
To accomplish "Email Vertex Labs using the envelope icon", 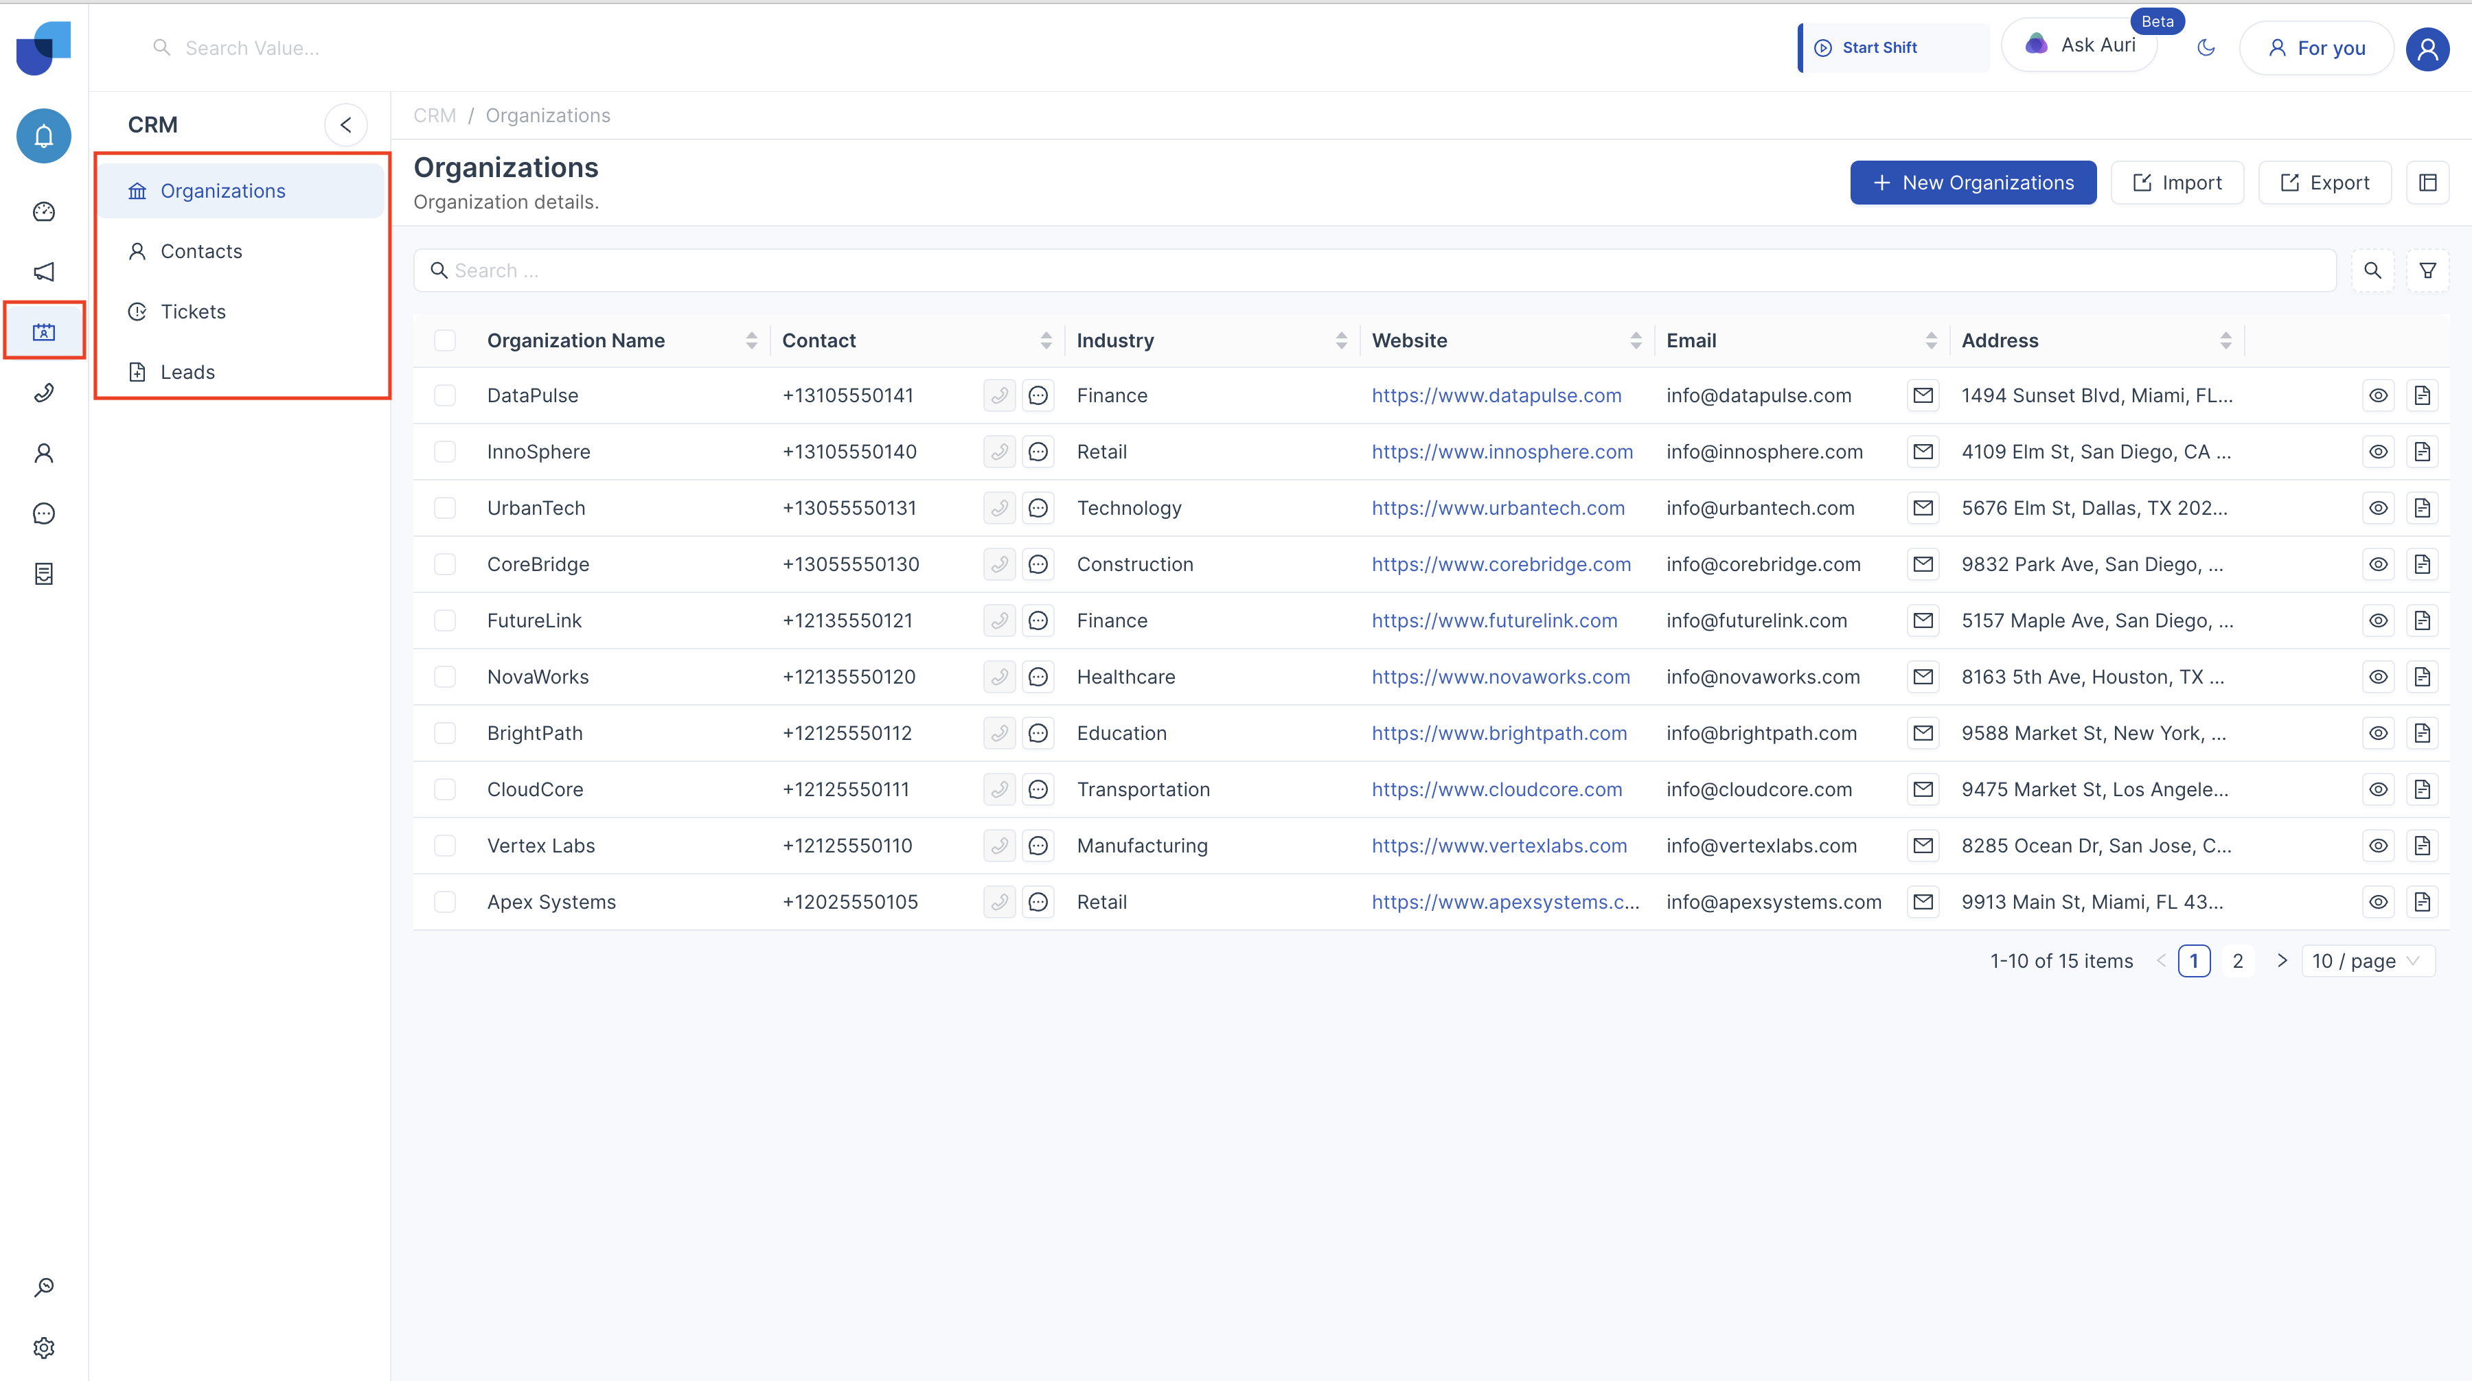I will [1923, 846].
